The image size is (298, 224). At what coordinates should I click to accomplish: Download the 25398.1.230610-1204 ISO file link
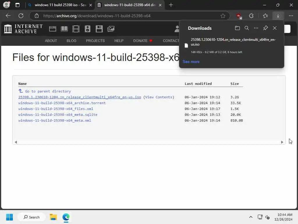(80, 97)
